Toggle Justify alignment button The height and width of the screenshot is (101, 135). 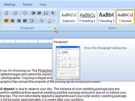(x=25, y=21)
